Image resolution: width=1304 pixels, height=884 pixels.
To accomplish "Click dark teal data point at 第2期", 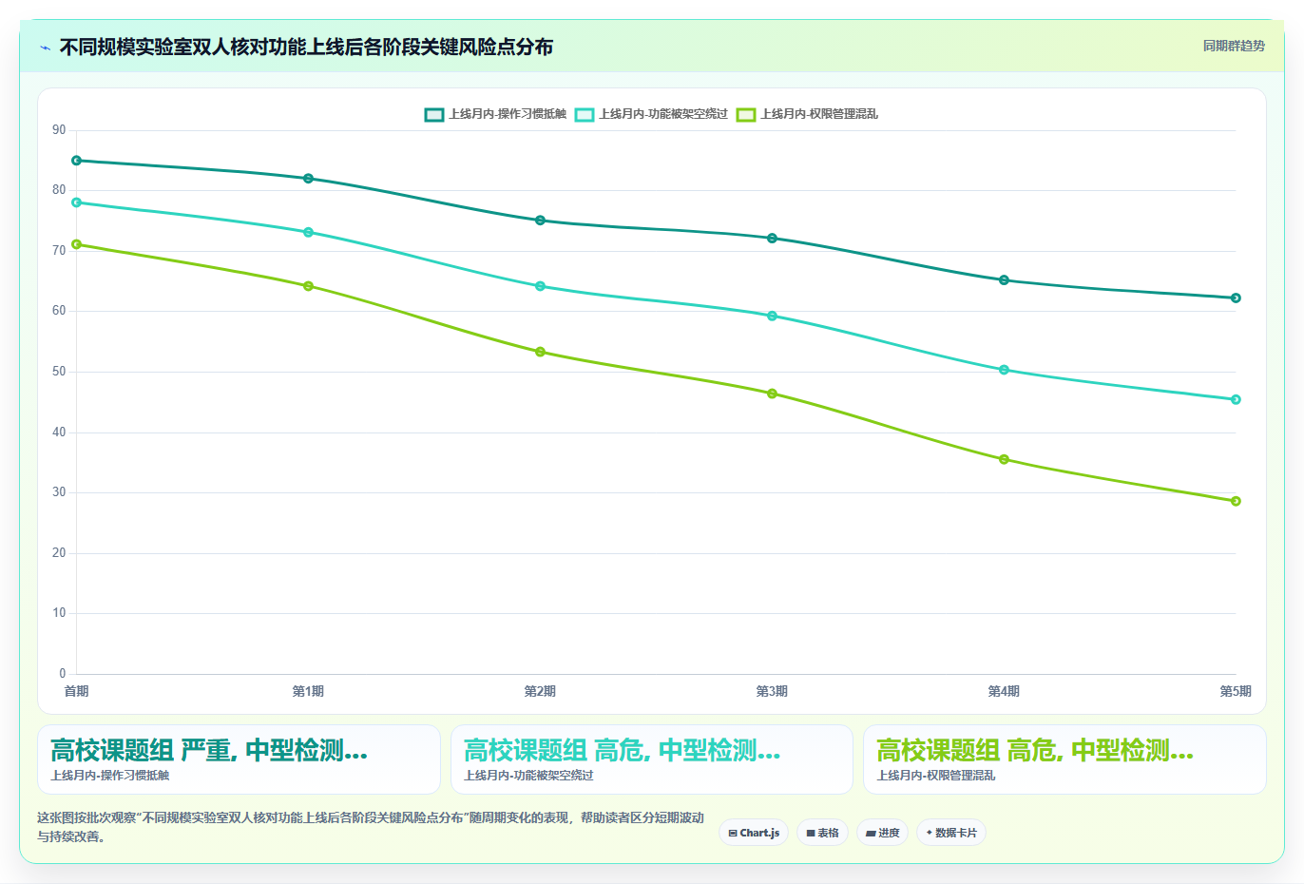I will (x=540, y=221).
